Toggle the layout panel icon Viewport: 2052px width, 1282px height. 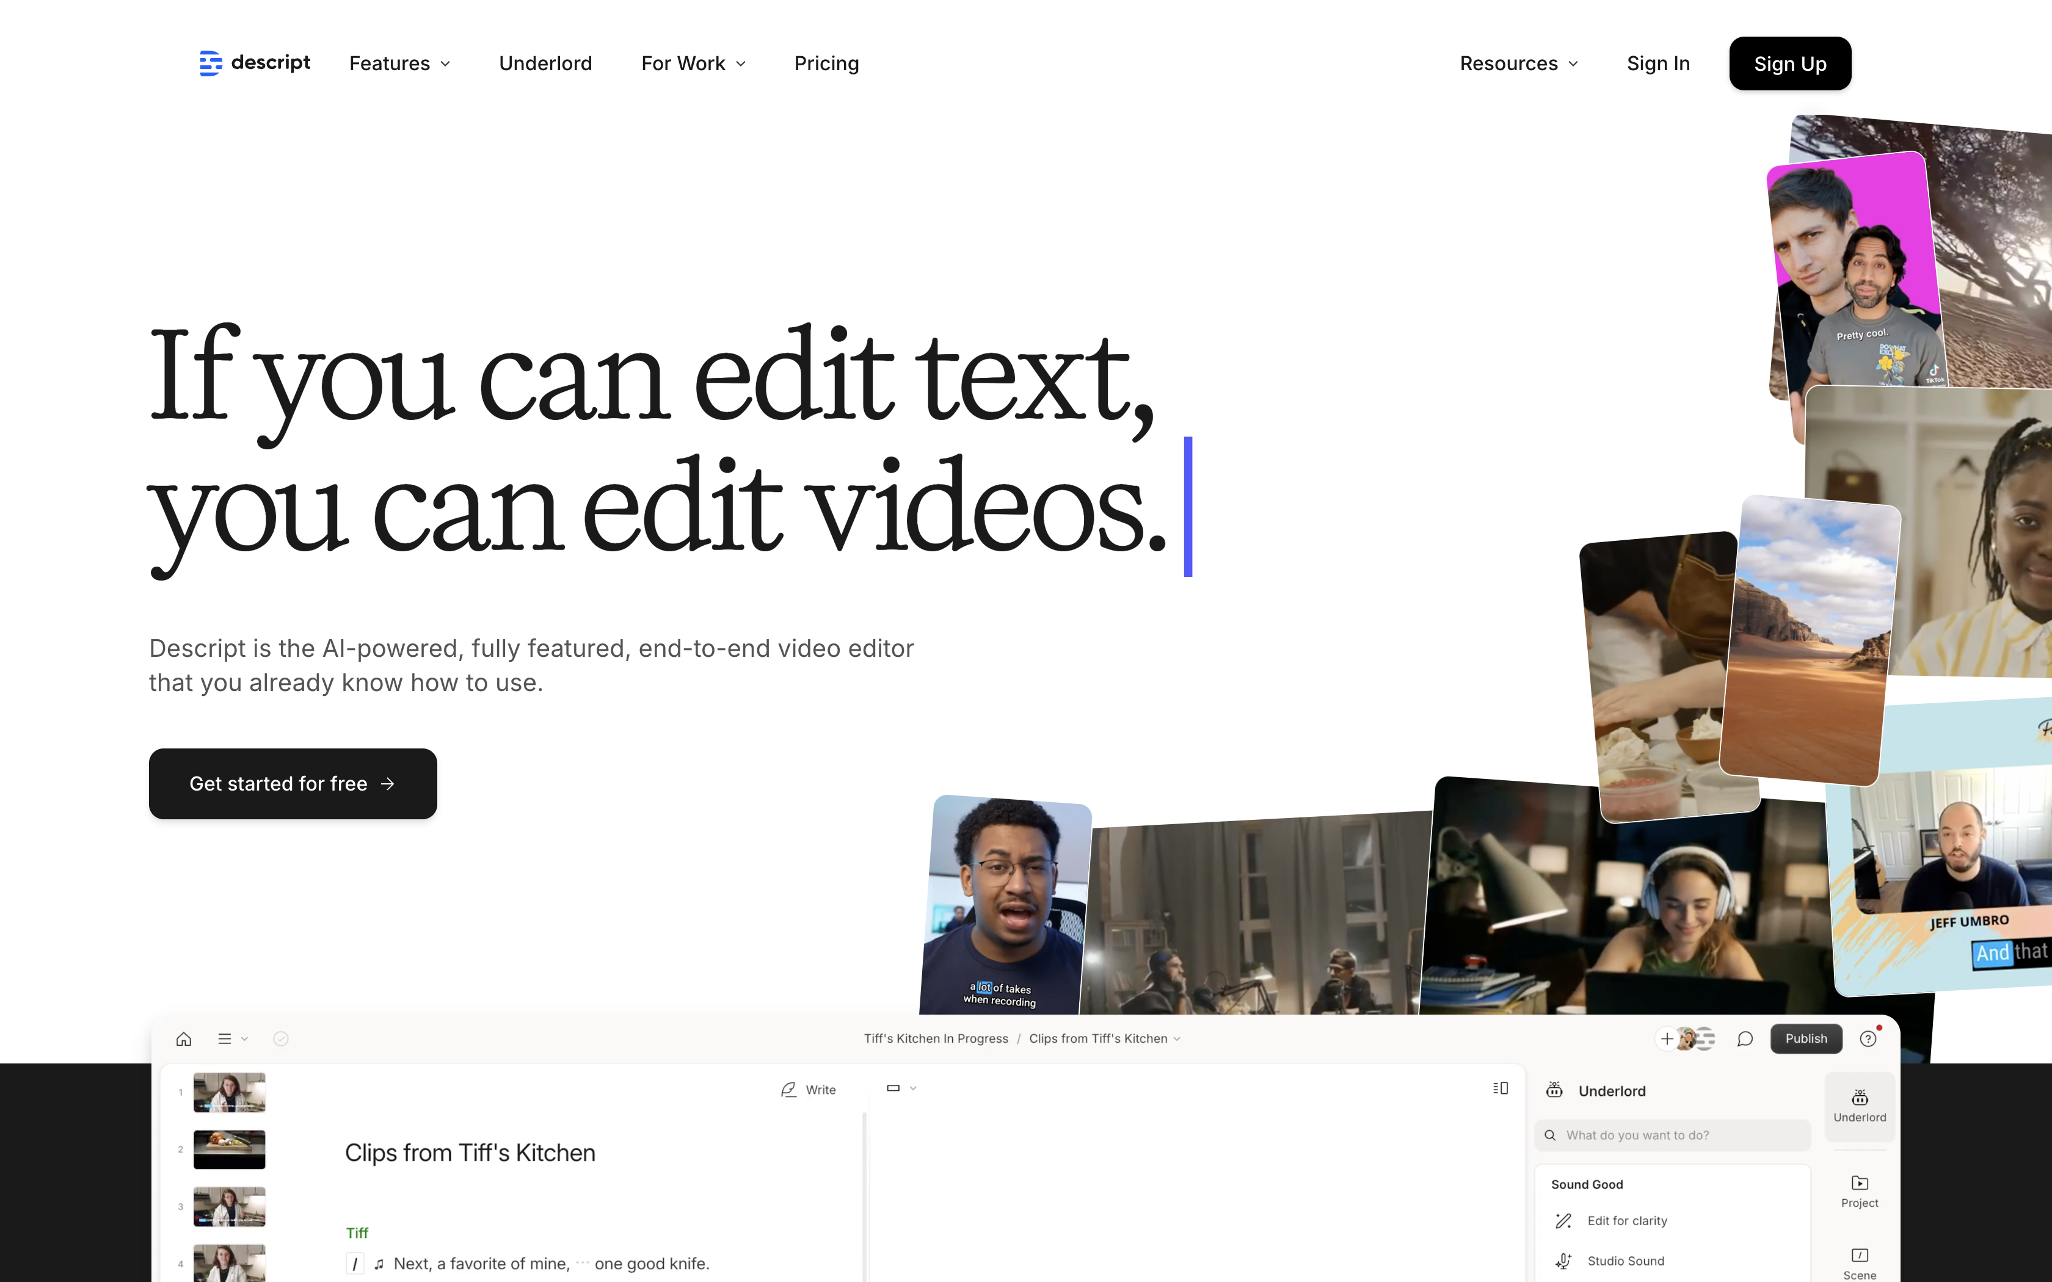click(1500, 1088)
